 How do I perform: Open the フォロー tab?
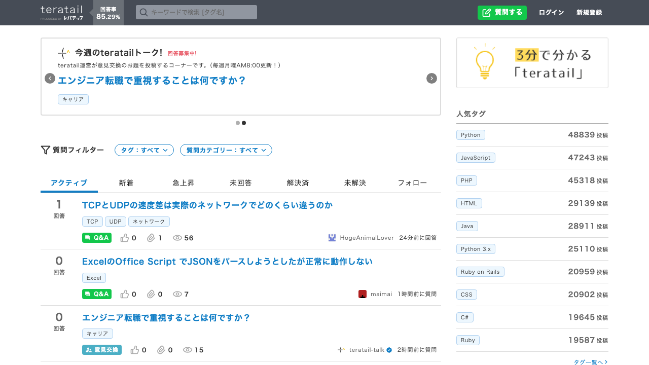coord(412,182)
